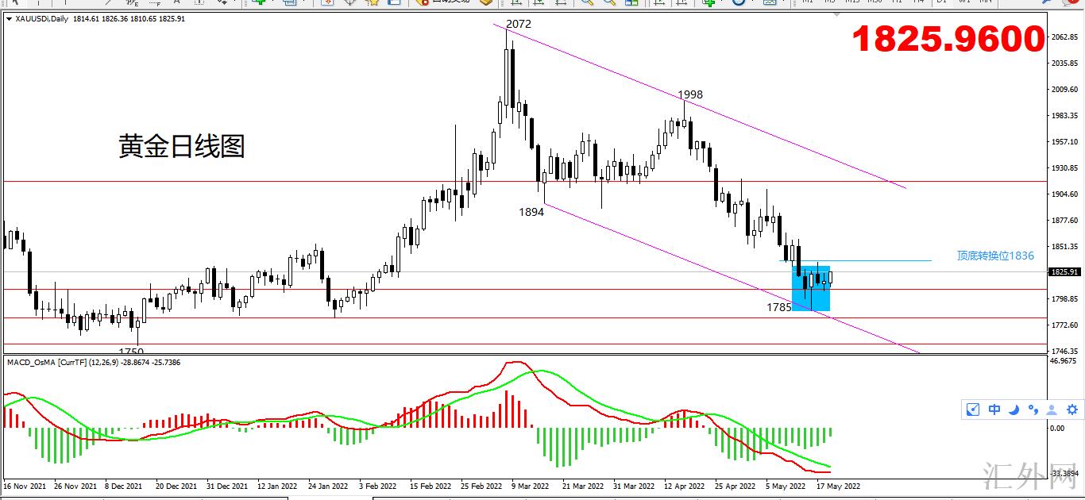Viewport: 1085px width, 500px height.
Task: Click the 1877.65 value on price axis
Action: 1063,221
